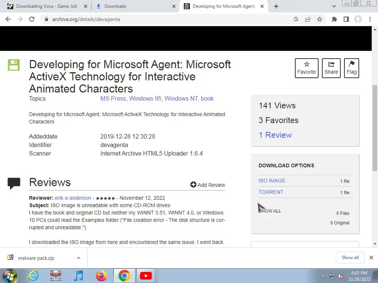The image size is (378, 283).
Task: Click the scrollbar up arrow
Action: [x=375, y=29]
